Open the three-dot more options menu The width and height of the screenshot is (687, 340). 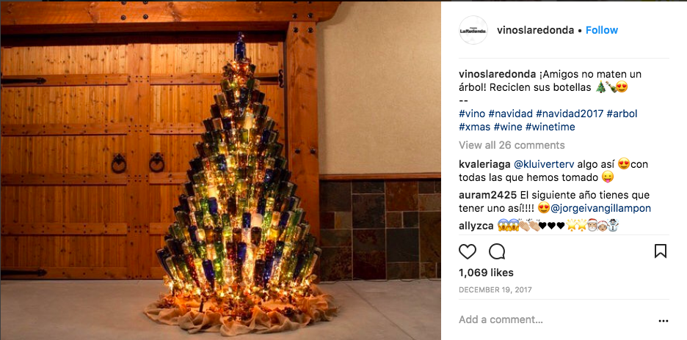(664, 320)
